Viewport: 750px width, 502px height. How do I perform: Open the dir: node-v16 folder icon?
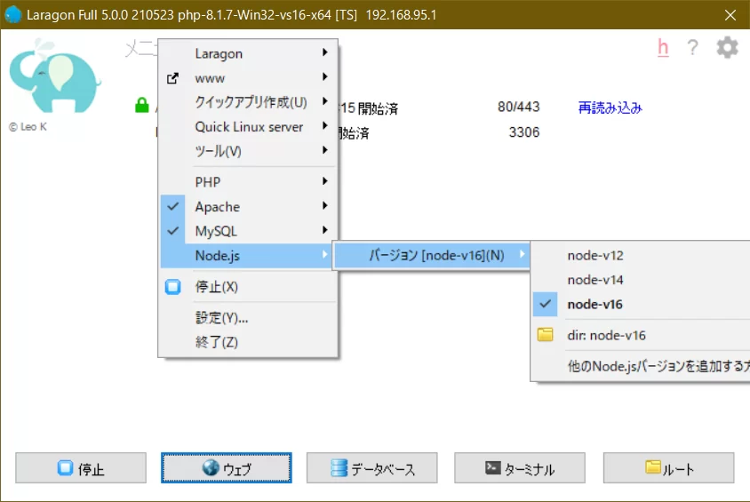[x=545, y=335]
